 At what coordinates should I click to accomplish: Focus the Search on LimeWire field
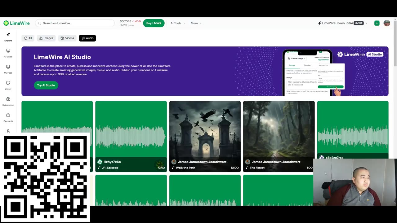pyautogui.click(x=75, y=23)
